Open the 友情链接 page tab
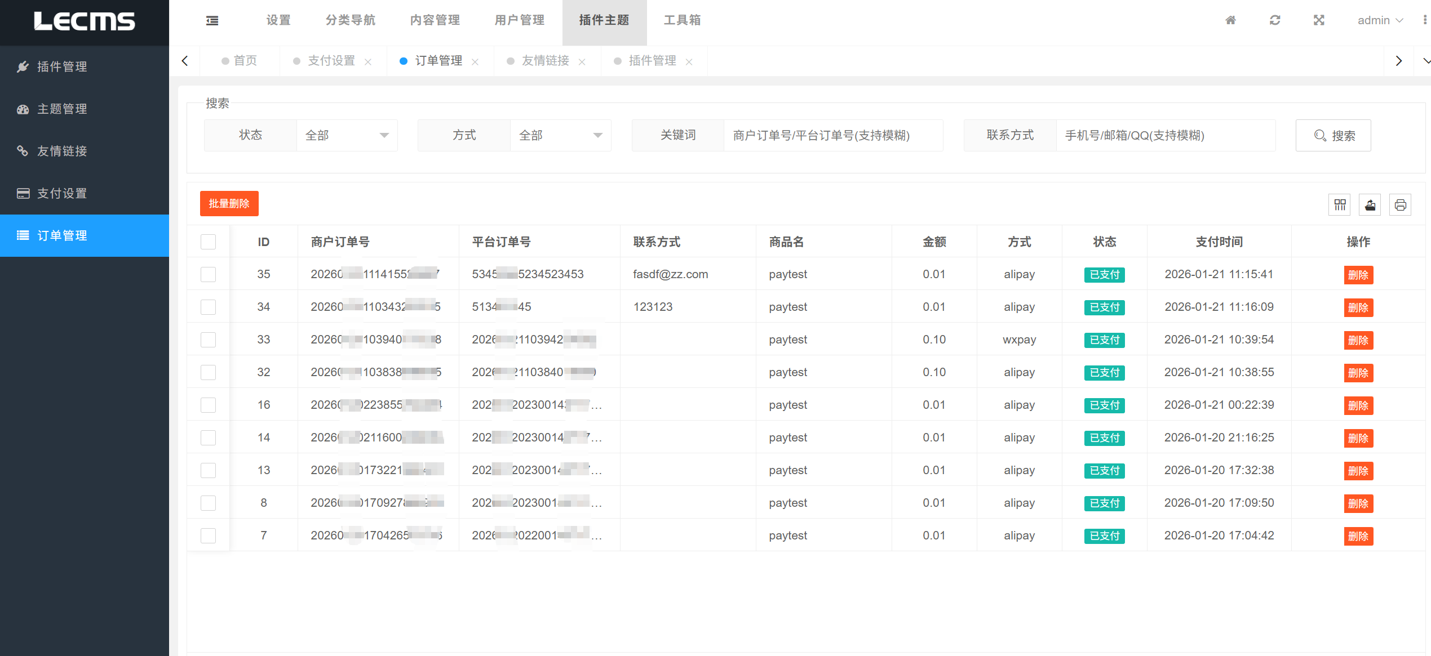1431x656 pixels. (545, 61)
